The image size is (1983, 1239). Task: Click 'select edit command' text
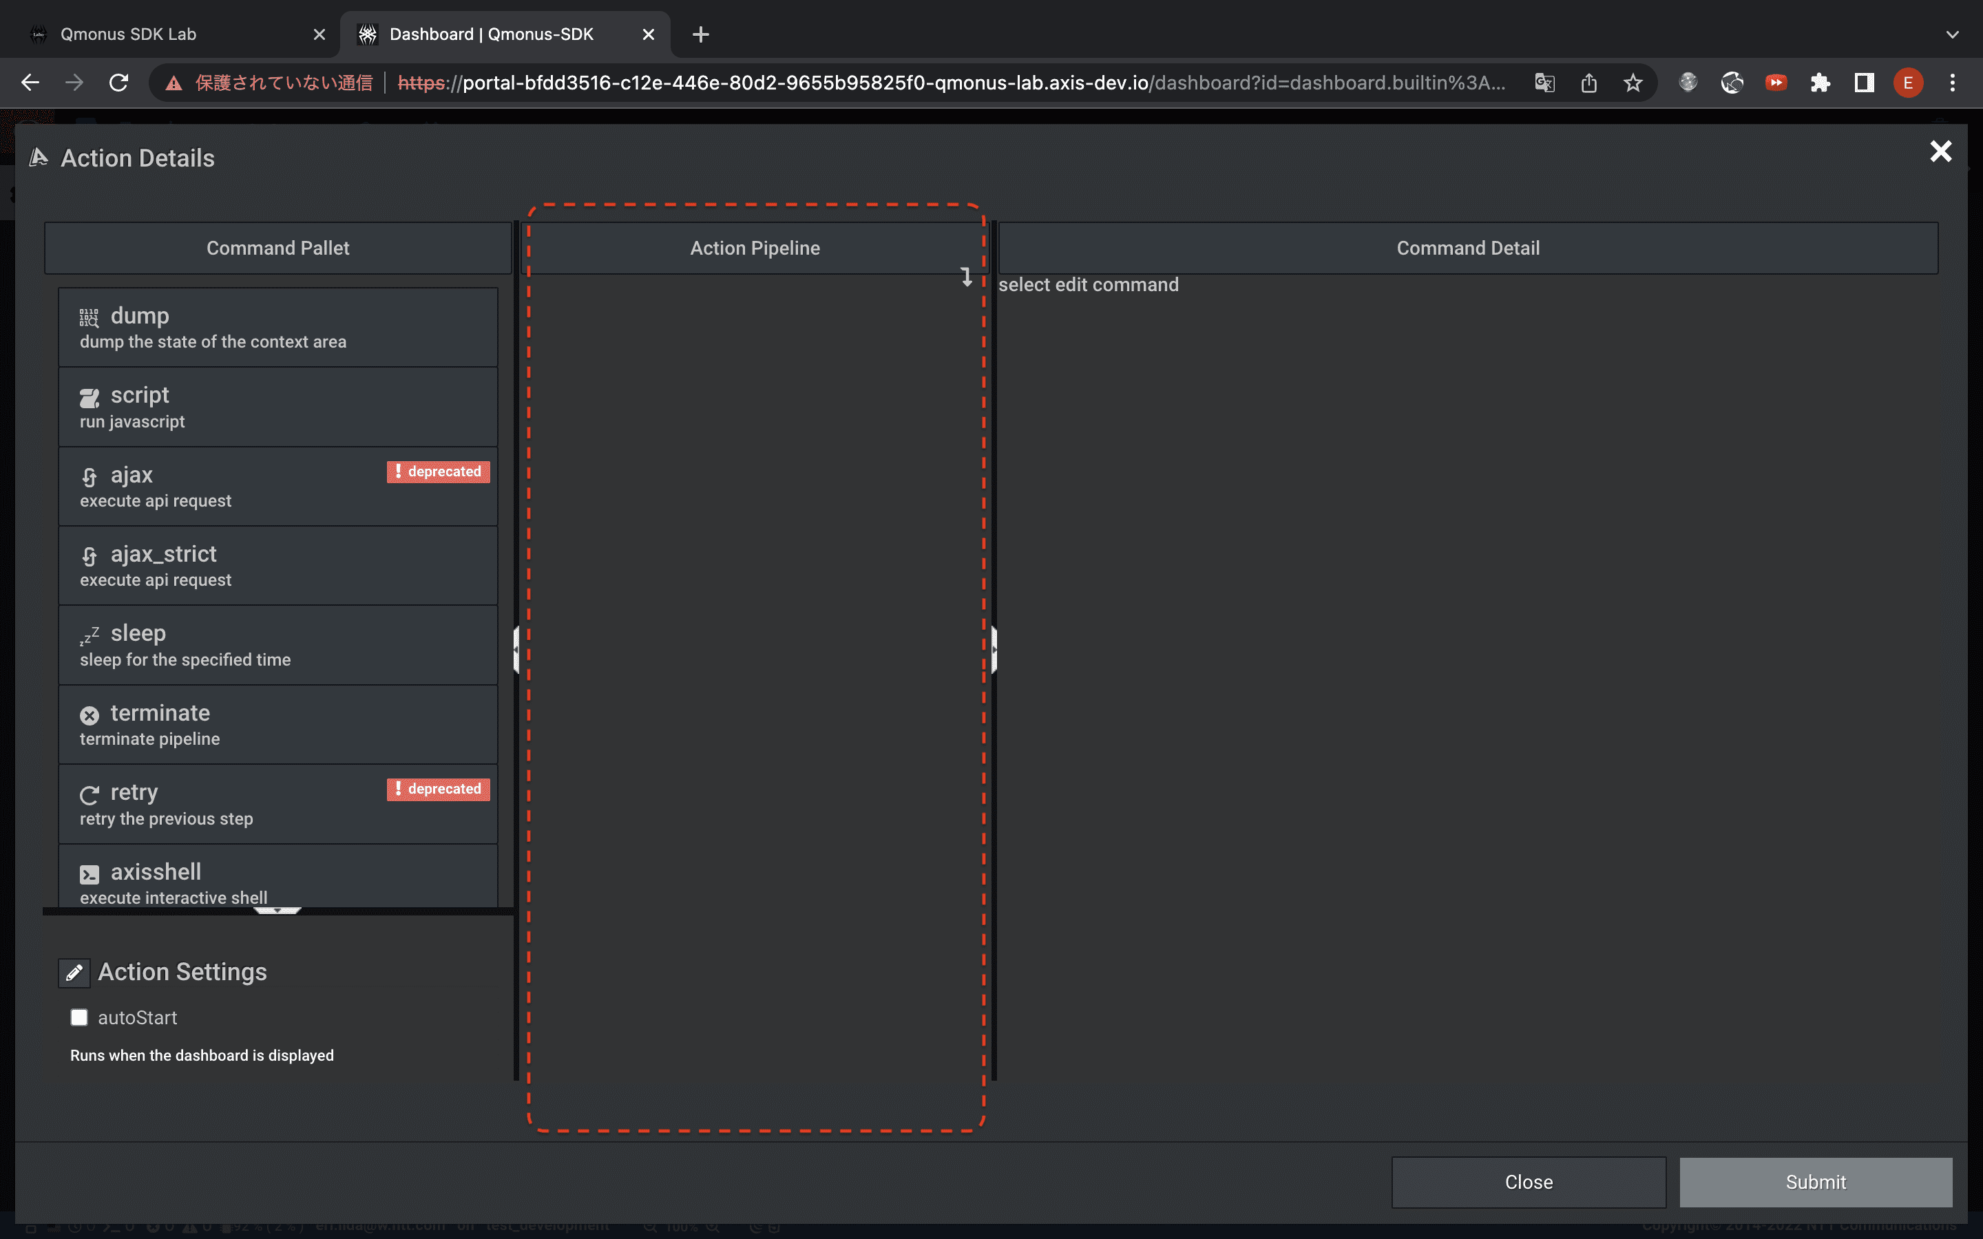[1088, 285]
